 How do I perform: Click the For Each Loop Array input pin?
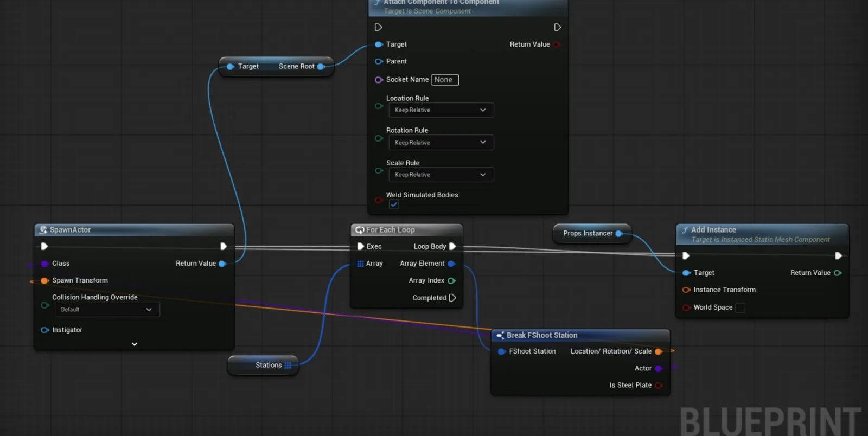tap(360, 264)
